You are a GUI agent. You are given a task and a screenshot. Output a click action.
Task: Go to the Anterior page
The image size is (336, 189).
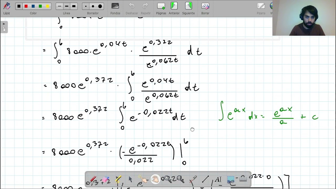pos(174,8)
